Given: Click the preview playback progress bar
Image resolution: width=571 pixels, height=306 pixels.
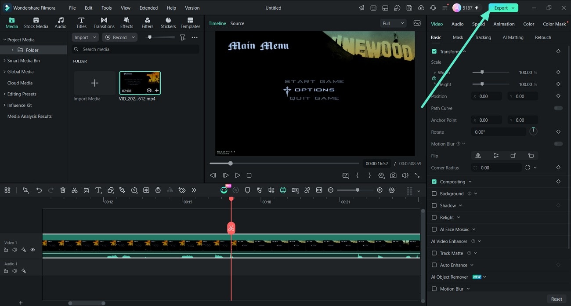Looking at the screenshot, I should (284, 164).
